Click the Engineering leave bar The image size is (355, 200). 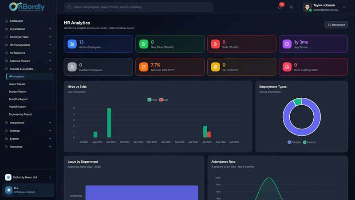[x=142, y=193]
